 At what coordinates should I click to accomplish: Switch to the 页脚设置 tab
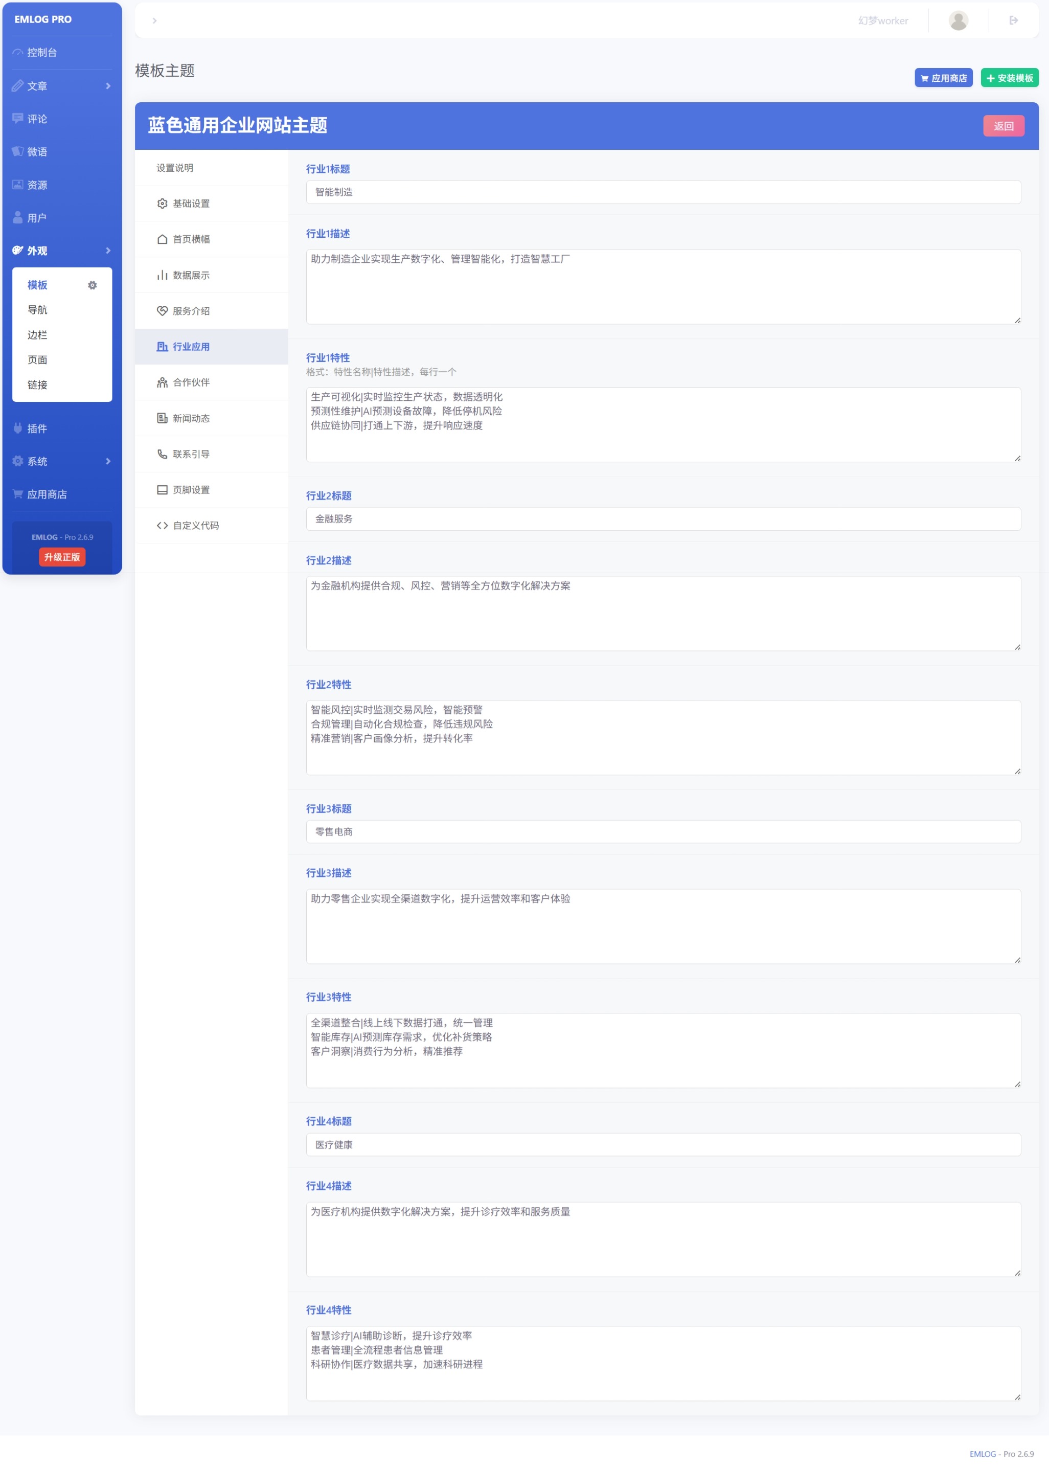191,490
